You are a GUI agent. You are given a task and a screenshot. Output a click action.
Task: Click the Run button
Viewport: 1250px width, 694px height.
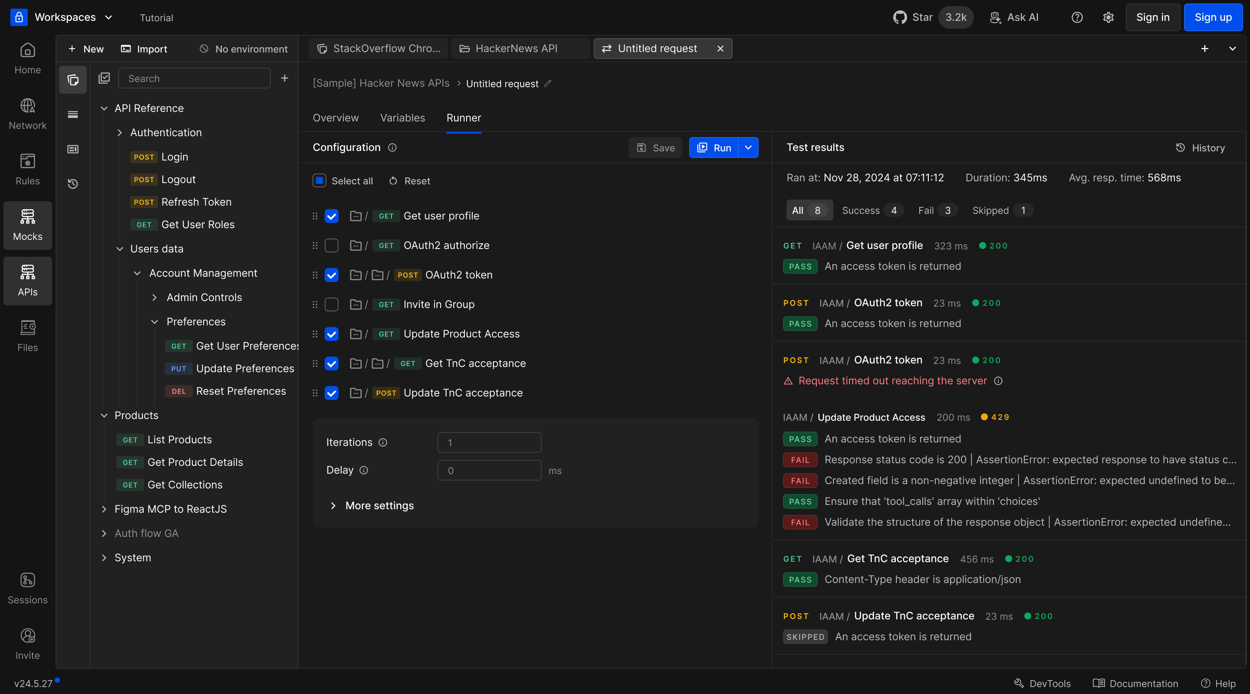pyautogui.click(x=714, y=147)
